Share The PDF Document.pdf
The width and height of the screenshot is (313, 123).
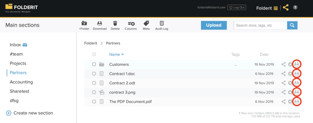tap(283, 102)
